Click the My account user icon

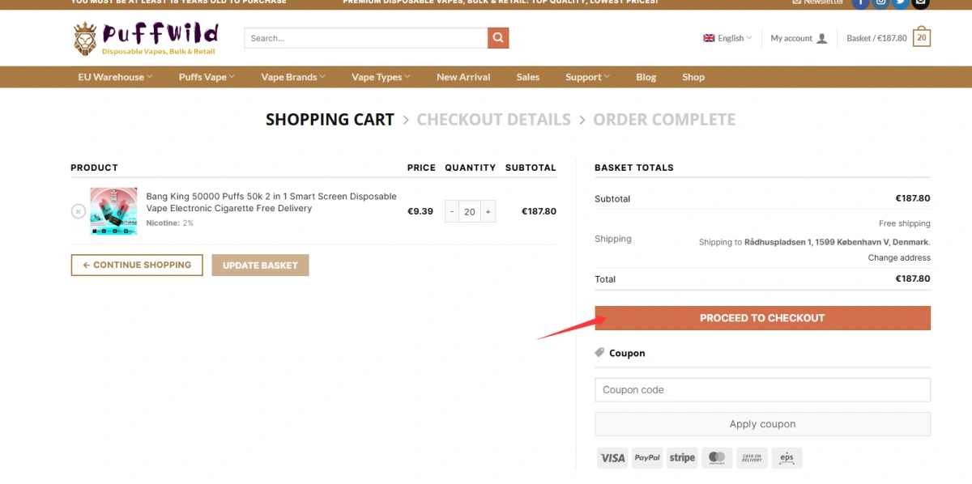(822, 38)
